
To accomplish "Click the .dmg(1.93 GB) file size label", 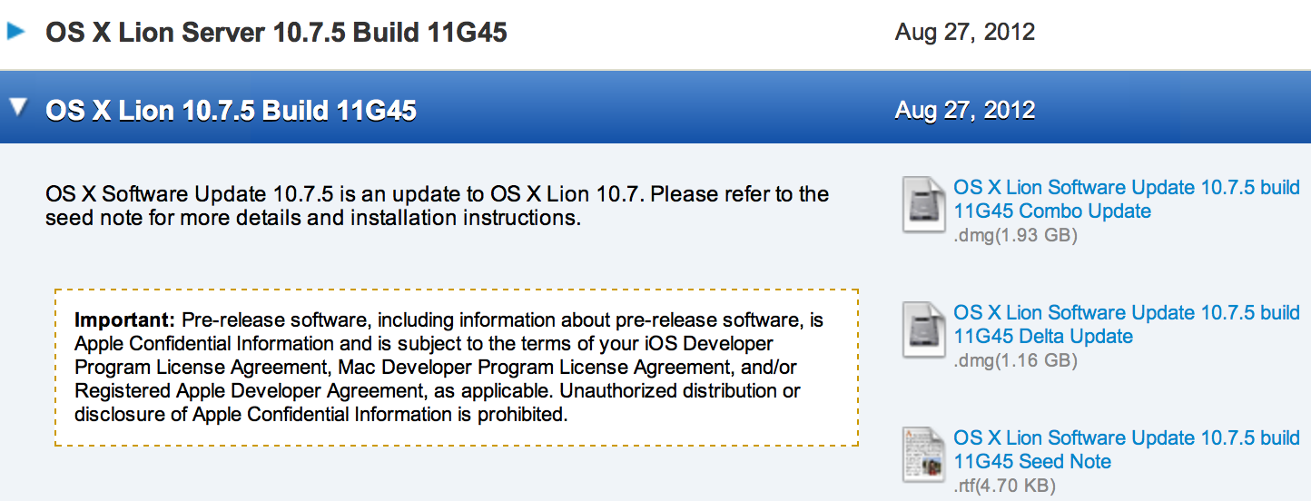I will pyautogui.click(x=1015, y=236).
